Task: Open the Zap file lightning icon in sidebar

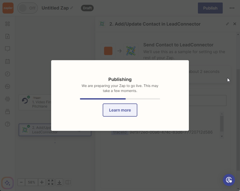Action: point(8,36)
